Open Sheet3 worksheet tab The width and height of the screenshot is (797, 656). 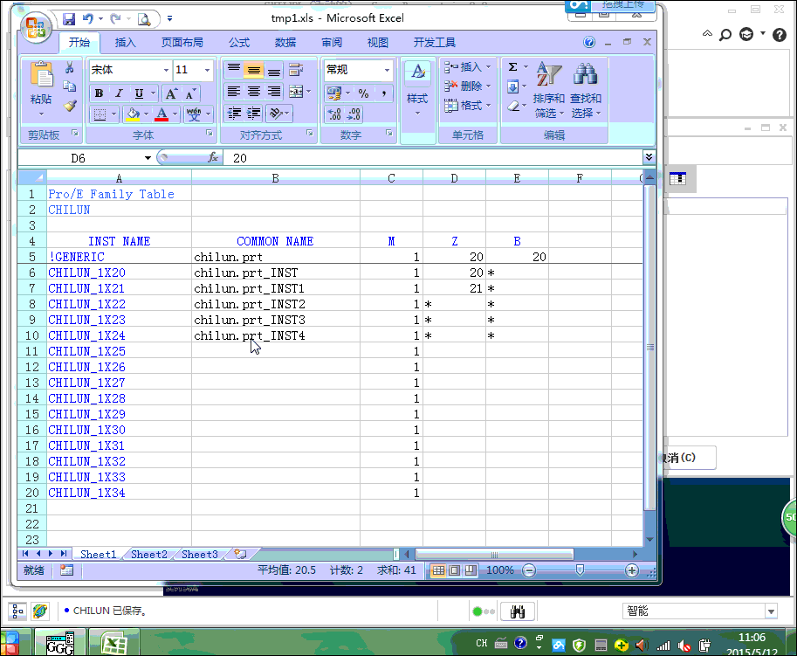click(x=200, y=555)
